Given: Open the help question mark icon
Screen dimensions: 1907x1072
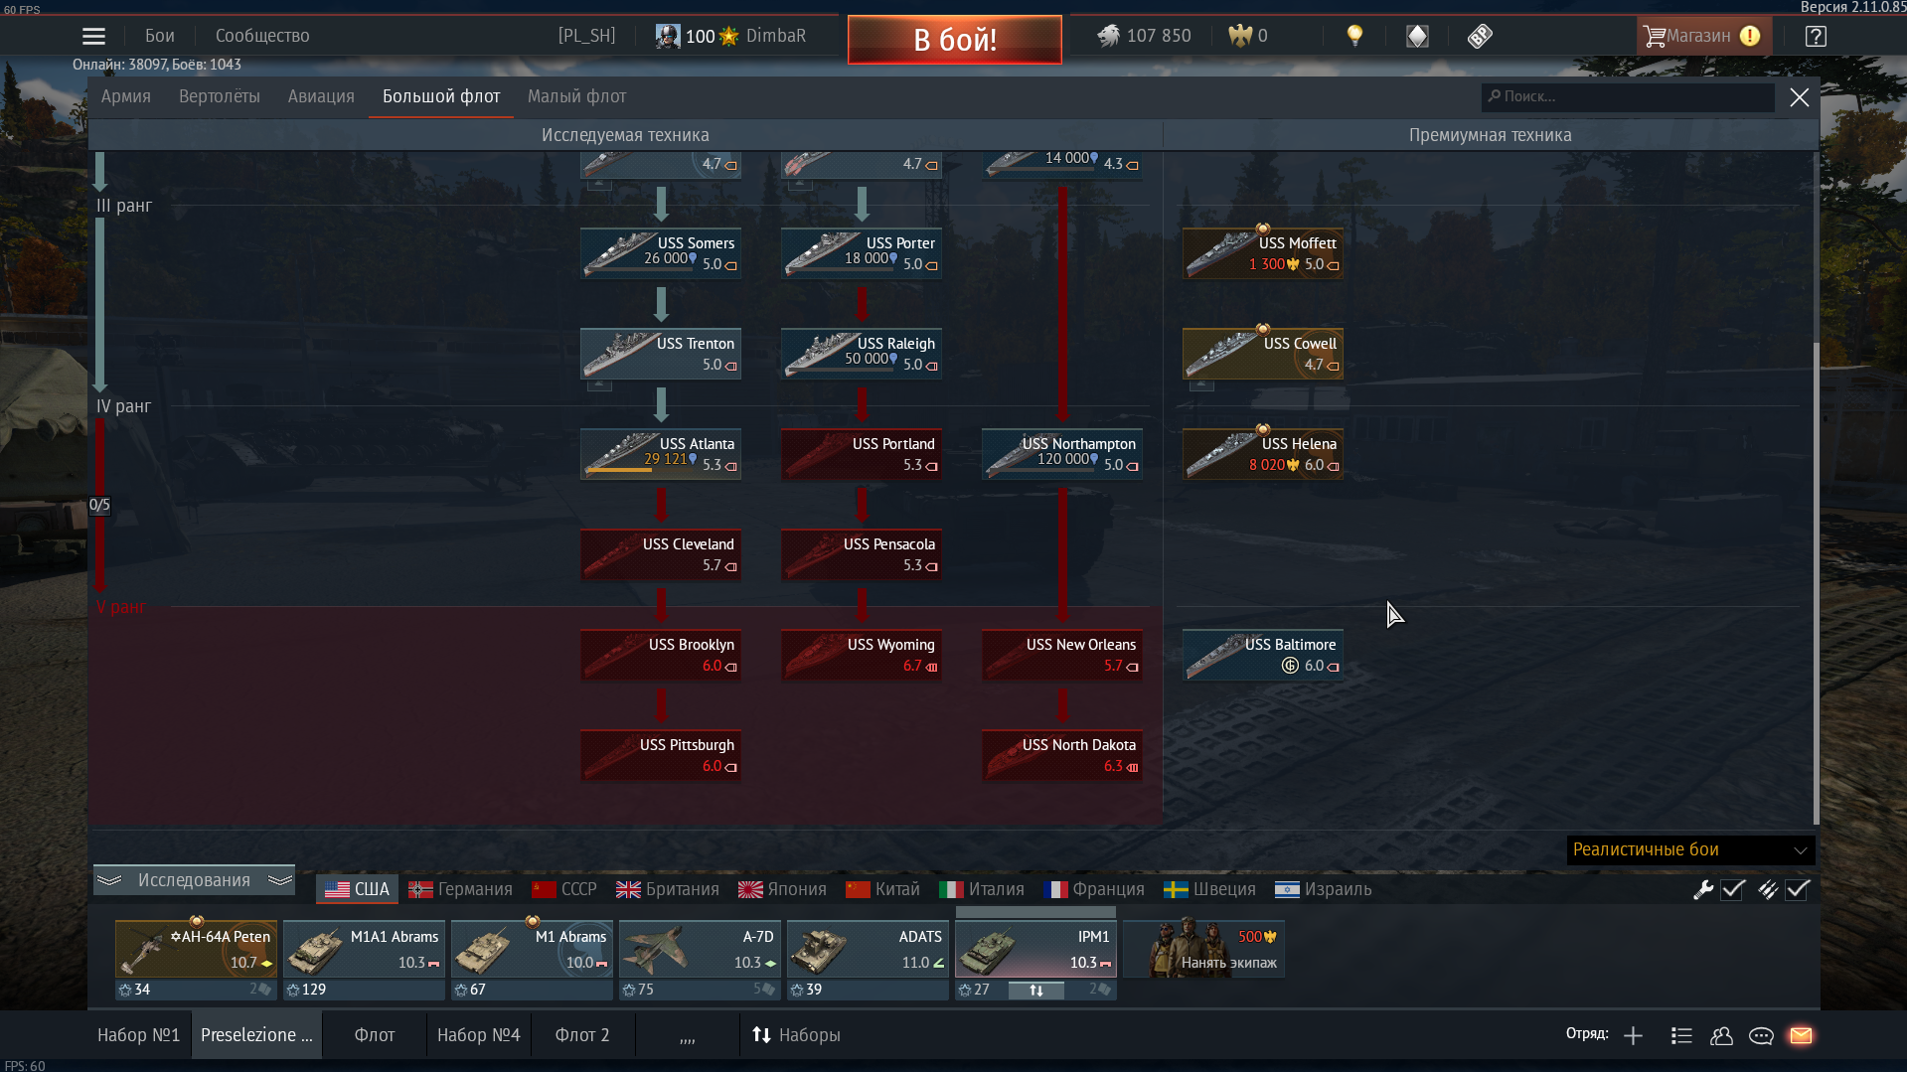Looking at the screenshot, I should pos(1816,36).
